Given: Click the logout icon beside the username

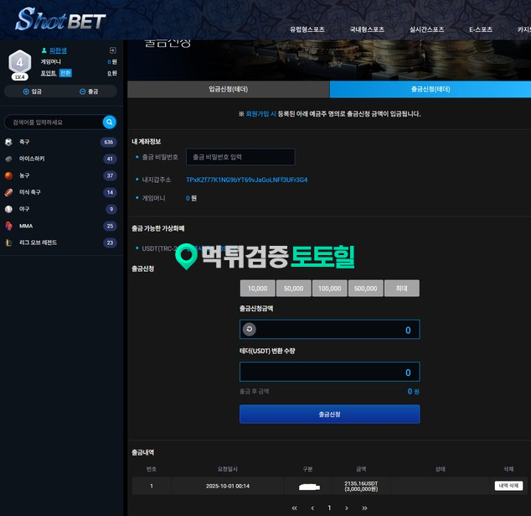Looking at the screenshot, I should click(112, 51).
